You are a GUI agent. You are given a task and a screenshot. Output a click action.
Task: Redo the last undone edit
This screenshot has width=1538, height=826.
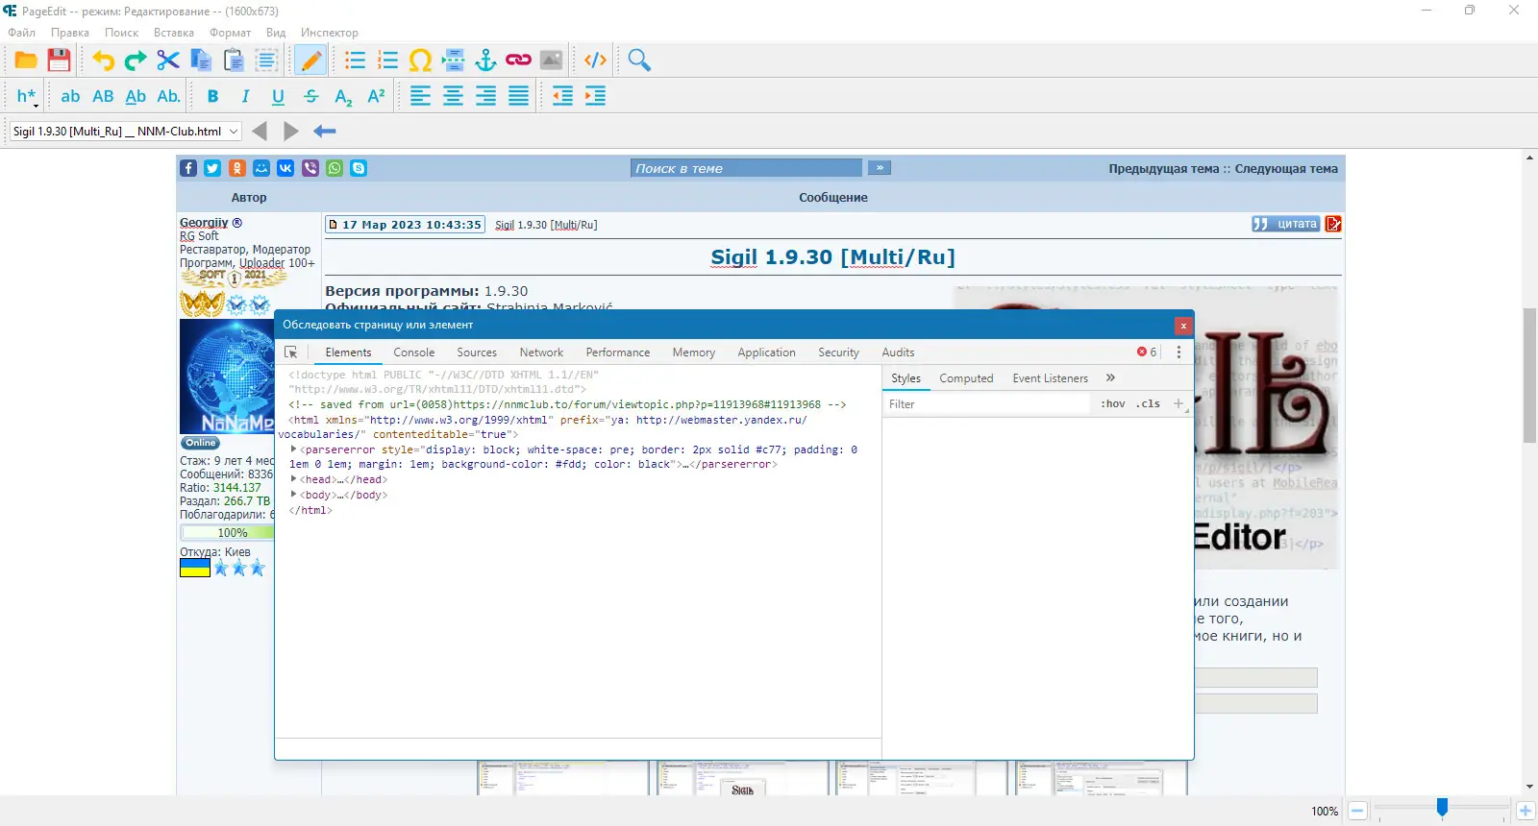136,61
